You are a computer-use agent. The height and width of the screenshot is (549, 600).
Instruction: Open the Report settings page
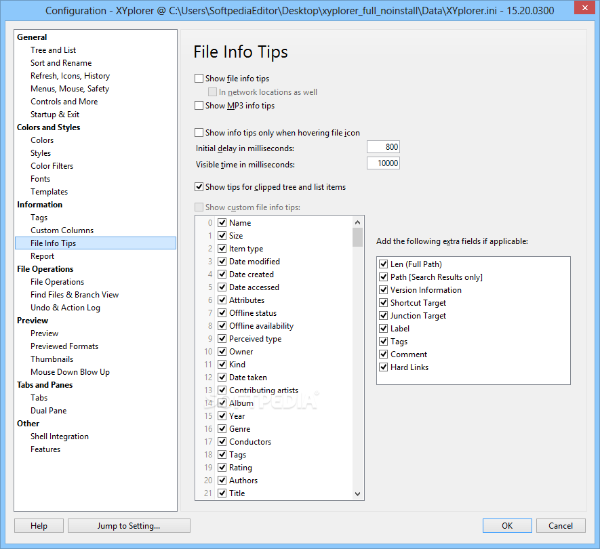pos(43,256)
